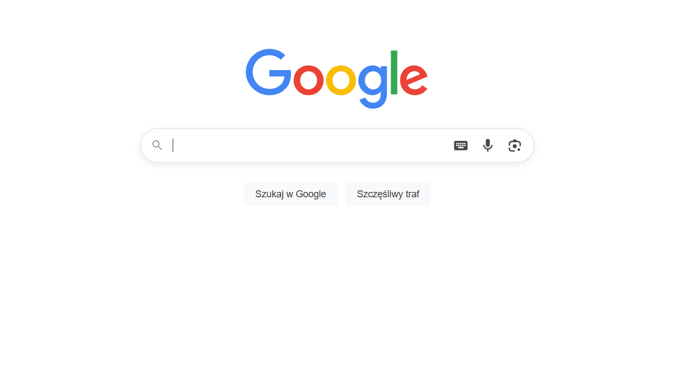688x379 pixels.
Task: Open the on-screen keyboard input tool
Action: pos(460,146)
